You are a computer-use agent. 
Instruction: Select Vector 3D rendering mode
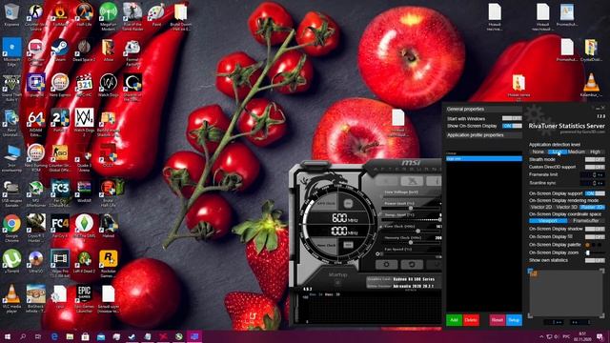pyautogui.click(x=566, y=207)
